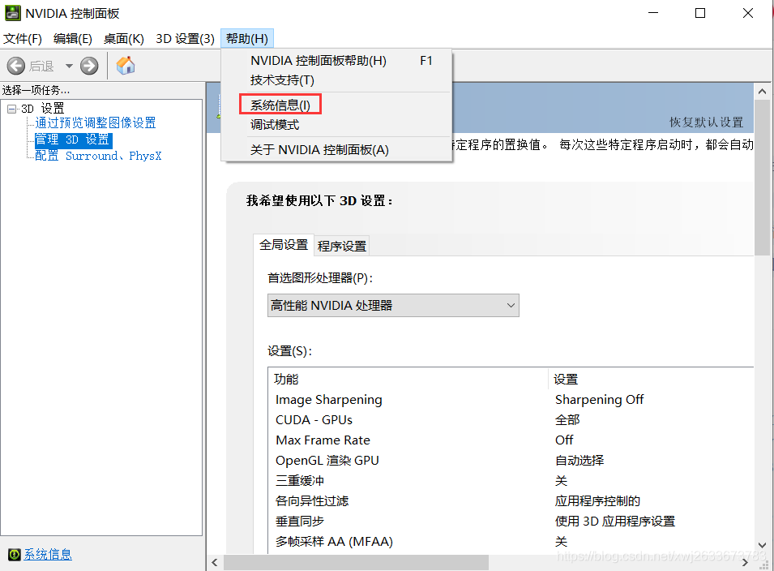
Task: Click the horizontal scrollbar right arrow
Action: [746, 562]
